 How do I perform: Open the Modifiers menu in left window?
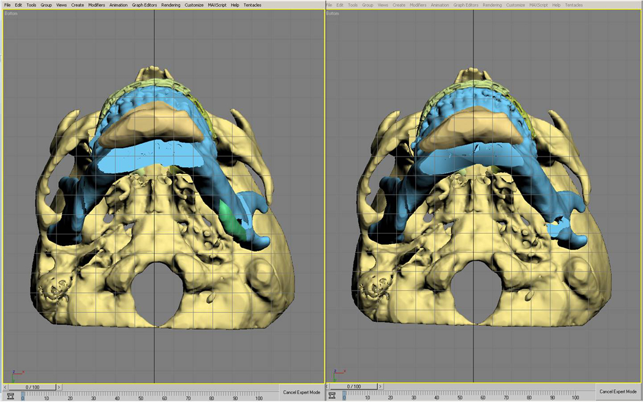(96, 5)
